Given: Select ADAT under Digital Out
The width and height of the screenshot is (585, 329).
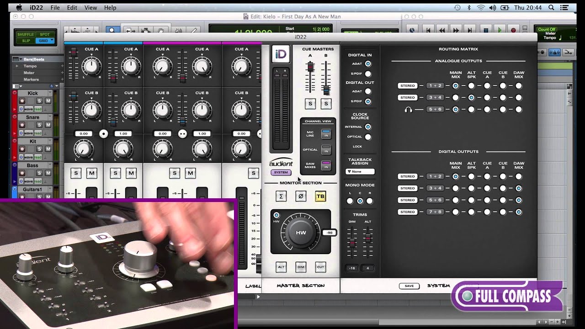Looking at the screenshot, I should pyautogui.click(x=368, y=91).
